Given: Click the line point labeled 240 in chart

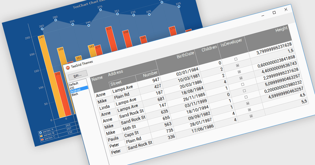Looking at the screenshot, I should tap(89, 25).
